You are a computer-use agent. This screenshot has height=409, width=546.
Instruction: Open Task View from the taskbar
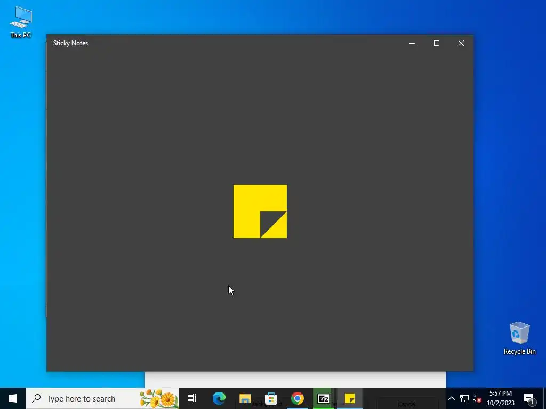tap(192, 398)
